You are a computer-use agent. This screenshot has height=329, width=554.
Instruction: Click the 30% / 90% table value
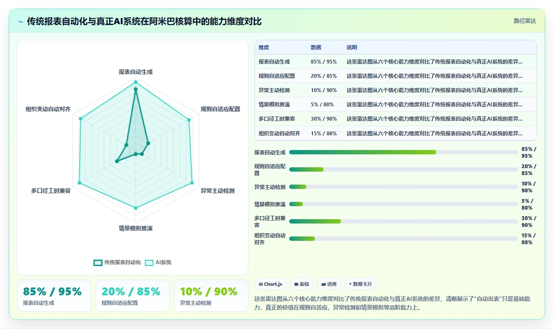324,119
